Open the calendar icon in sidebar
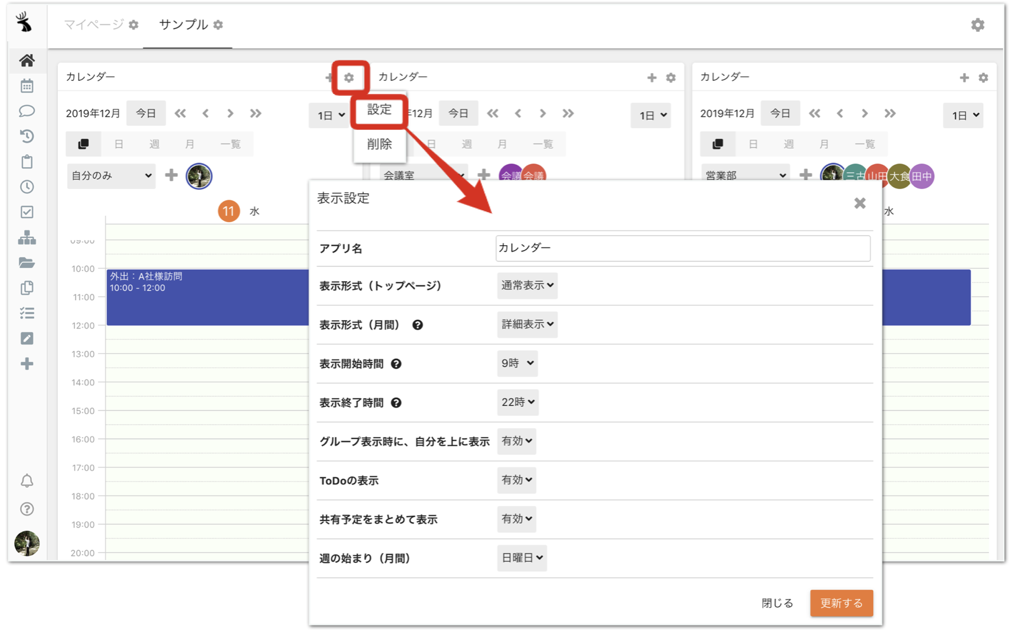Viewport: 1009px width, 632px height. pyautogui.click(x=27, y=86)
